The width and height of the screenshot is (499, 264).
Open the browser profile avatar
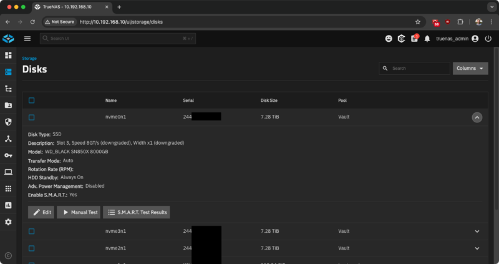point(478,22)
